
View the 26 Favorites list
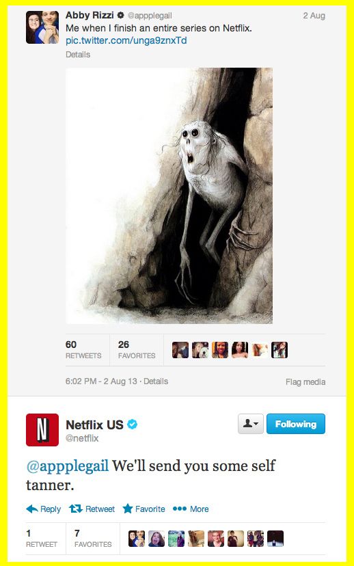click(137, 350)
